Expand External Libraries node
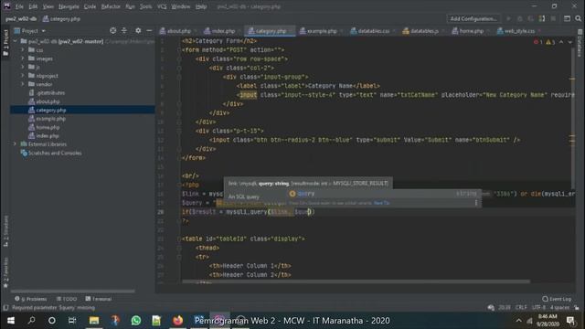 16,144
